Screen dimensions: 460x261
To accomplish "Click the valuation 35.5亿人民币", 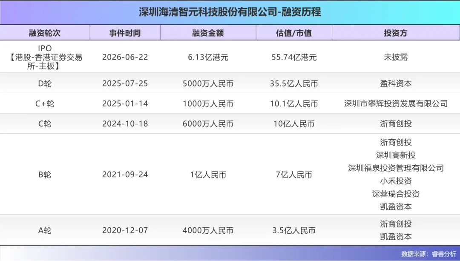I will tap(294, 83).
